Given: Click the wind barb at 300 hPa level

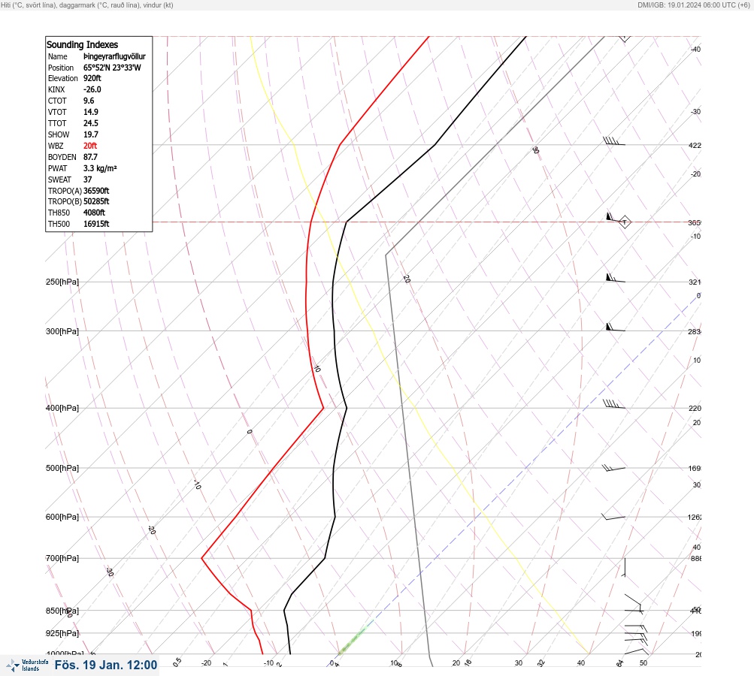Looking at the screenshot, I should click(x=616, y=327).
